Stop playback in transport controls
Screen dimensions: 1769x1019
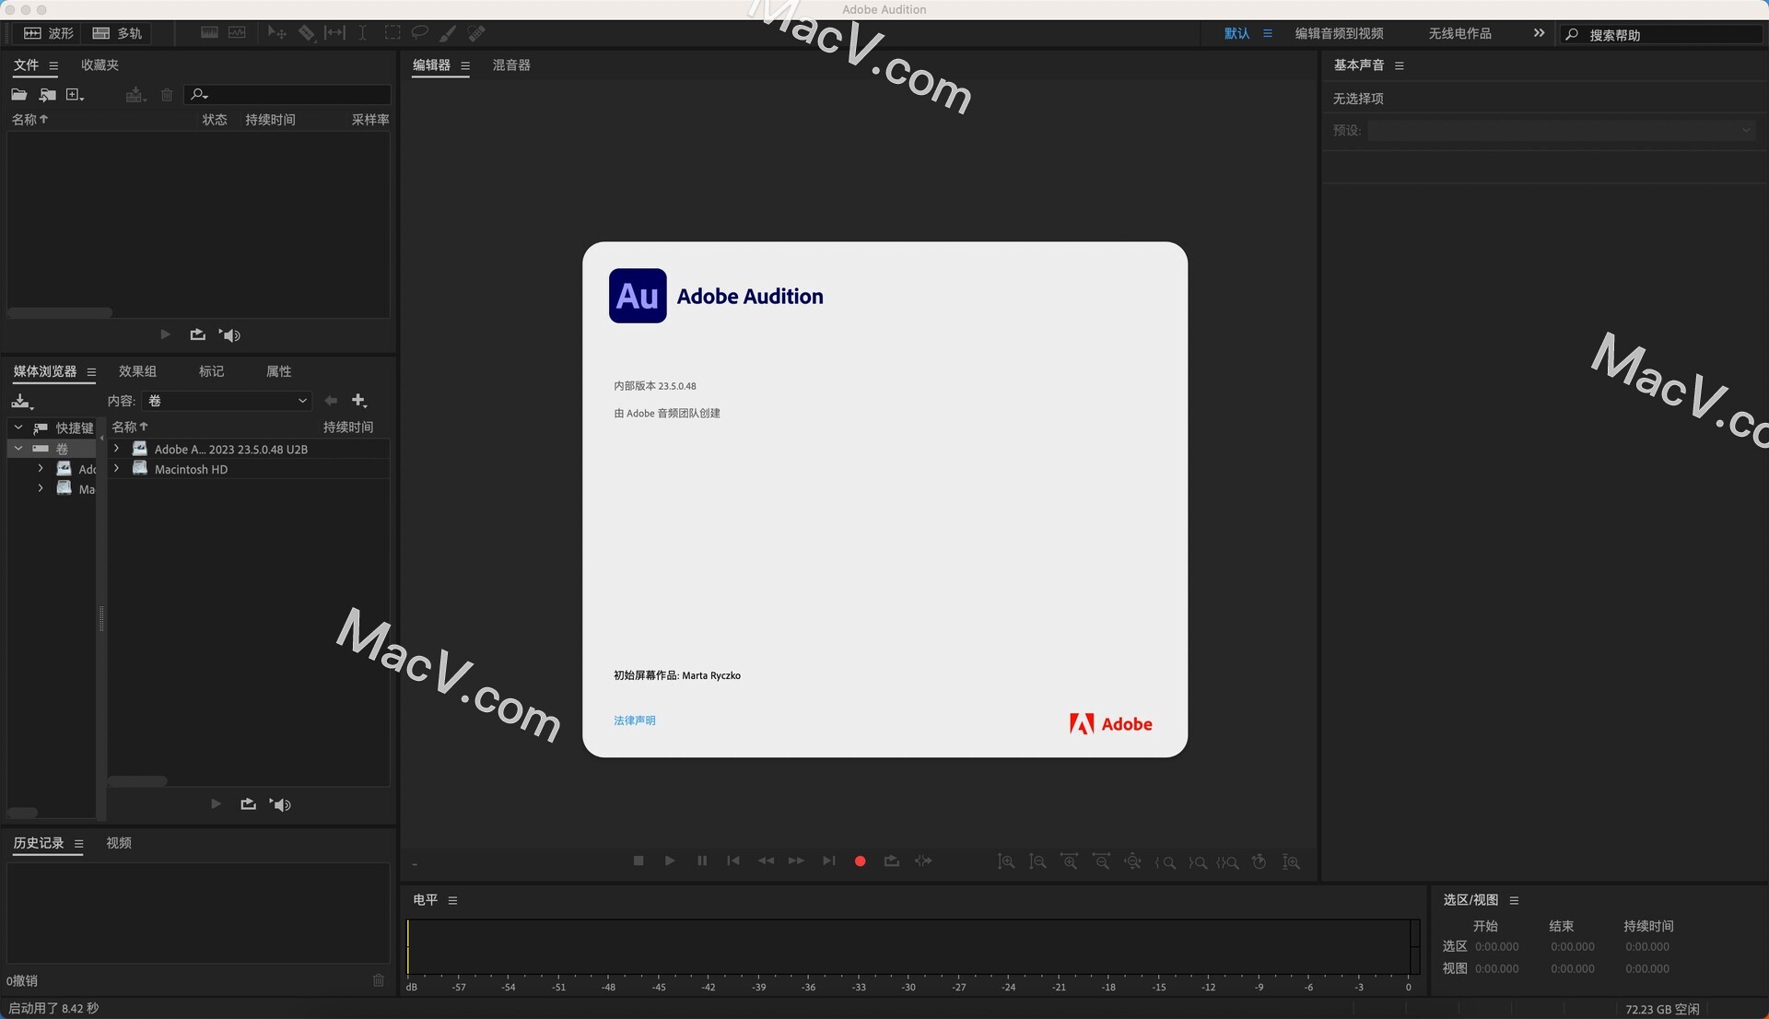click(x=638, y=861)
